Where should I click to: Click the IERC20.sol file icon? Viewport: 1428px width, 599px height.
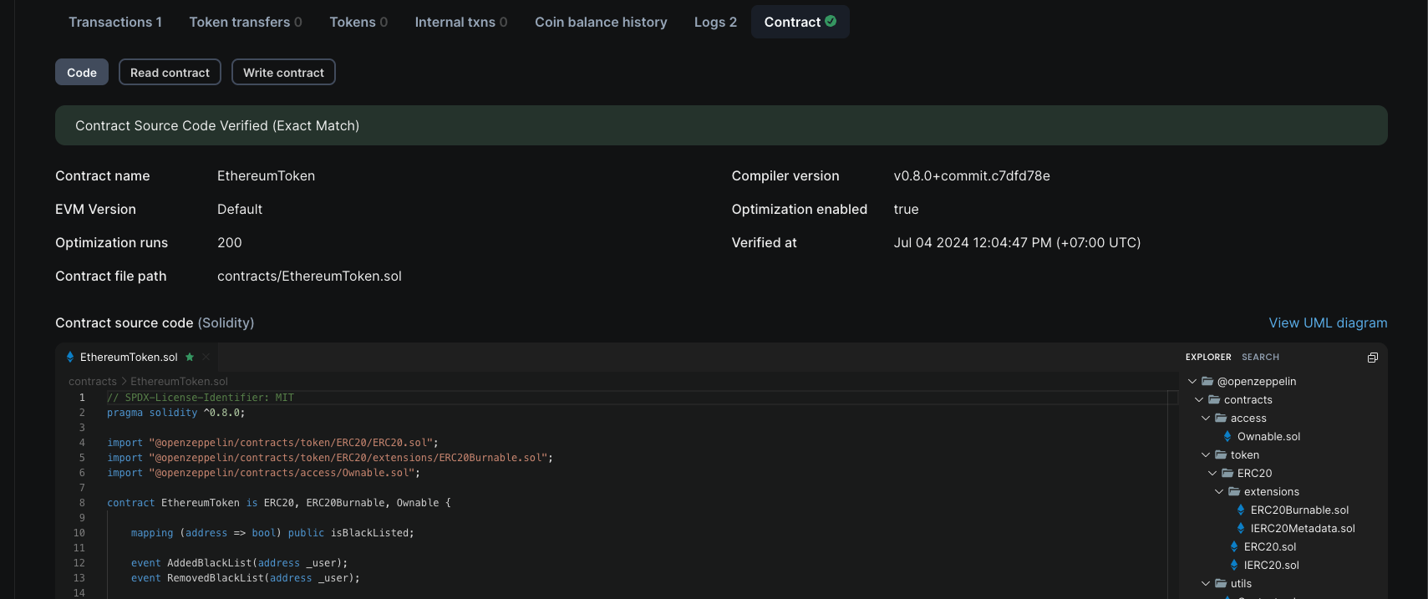coord(1234,565)
